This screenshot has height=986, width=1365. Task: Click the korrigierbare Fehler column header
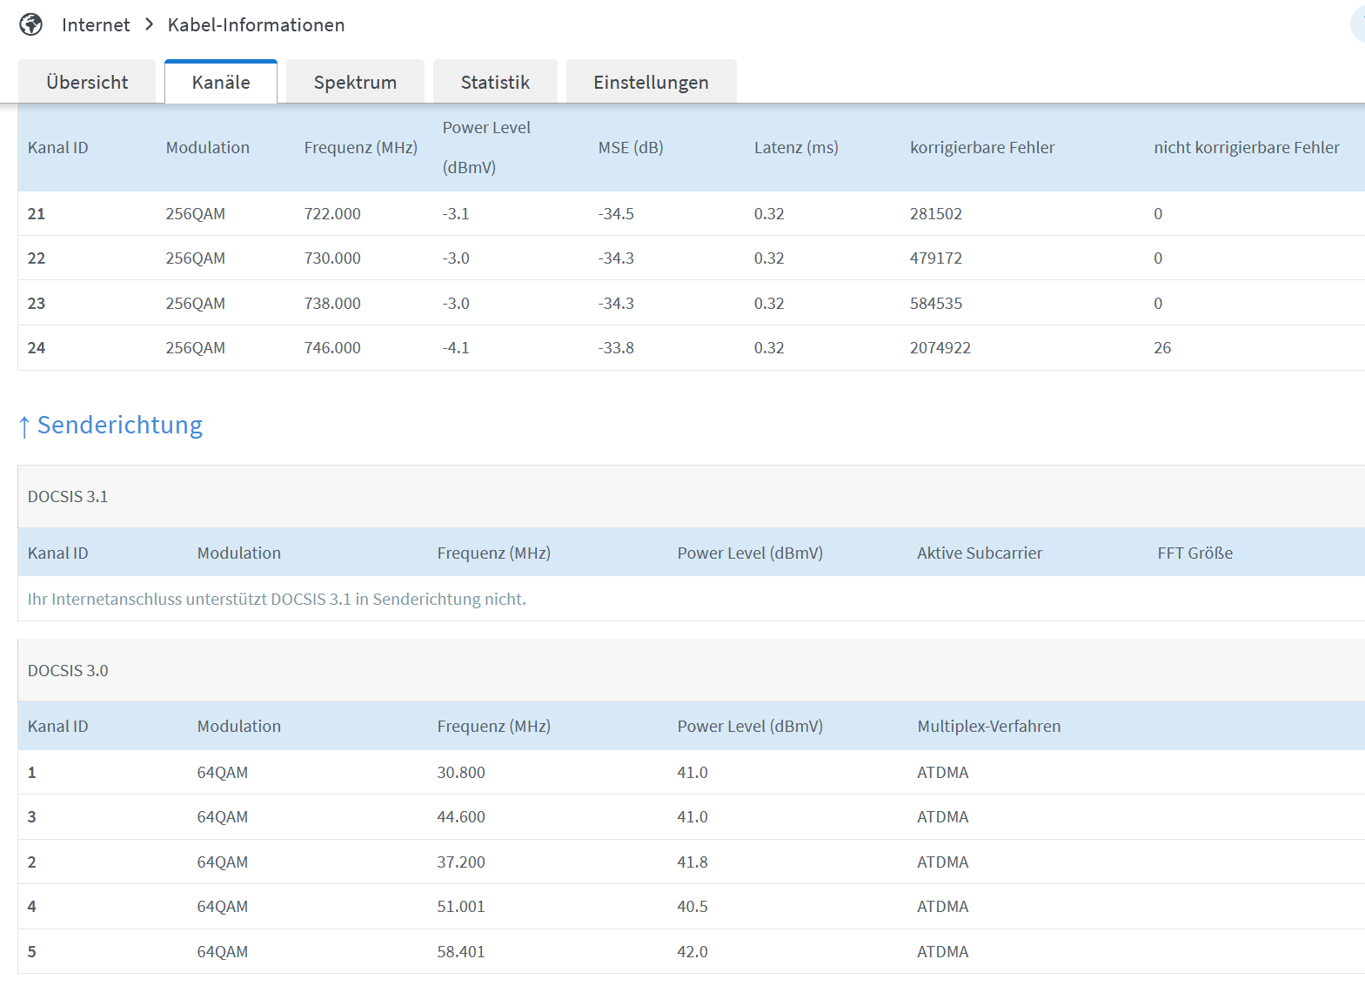pos(982,148)
